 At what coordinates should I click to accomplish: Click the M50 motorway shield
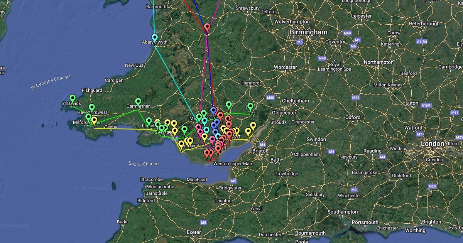click(270, 98)
